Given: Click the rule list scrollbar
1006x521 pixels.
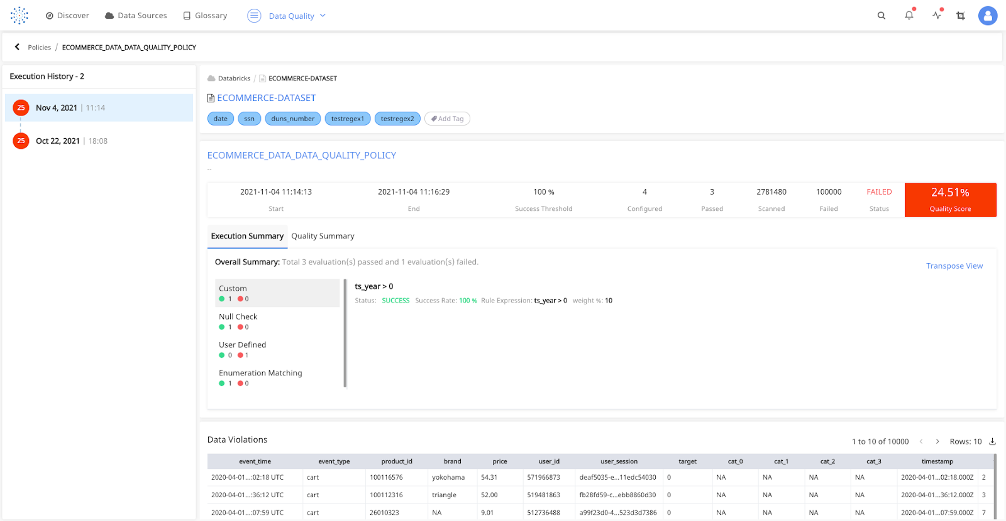Looking at the screenshot, I should 345,333.
